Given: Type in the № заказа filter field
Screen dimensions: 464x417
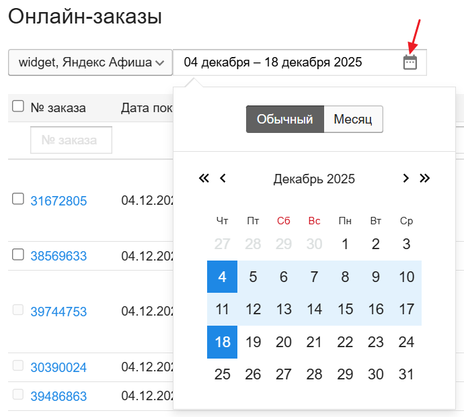Looking at the screenshot, I should tap(71, 140).
